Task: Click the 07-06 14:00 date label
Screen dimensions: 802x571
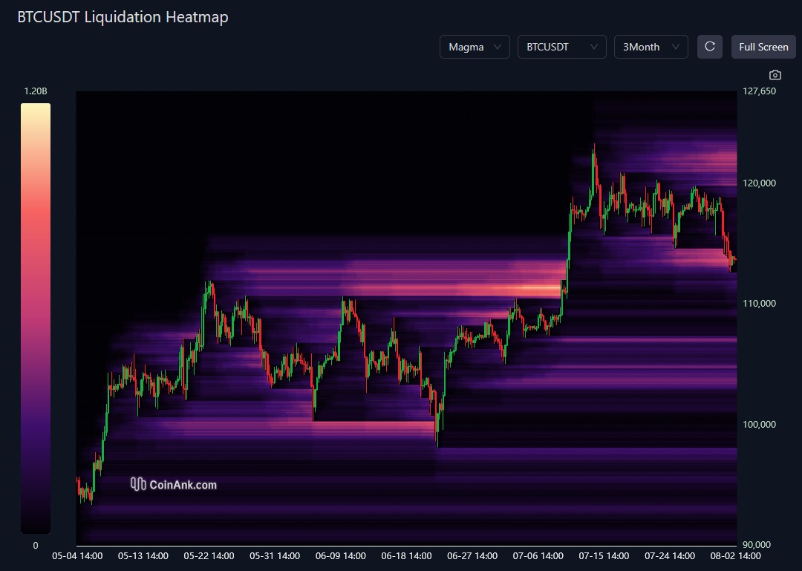Action: point(538,555)
